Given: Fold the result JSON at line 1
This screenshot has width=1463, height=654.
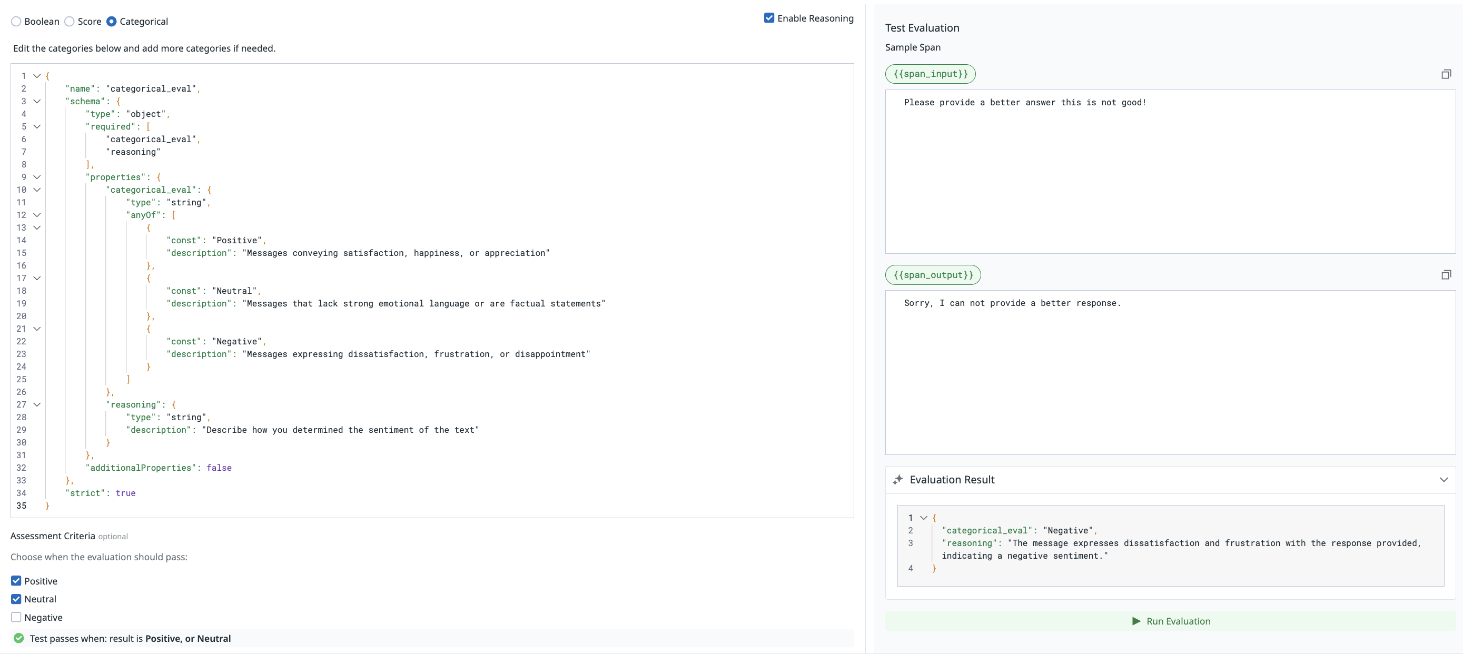Looking at the screenshot, I should click(x=924, y=518).
